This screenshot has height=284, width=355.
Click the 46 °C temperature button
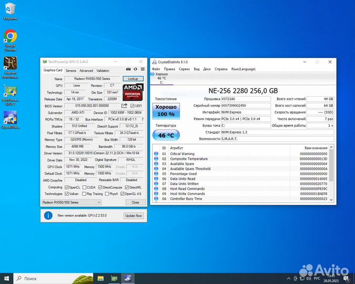[x=166, y=136]
